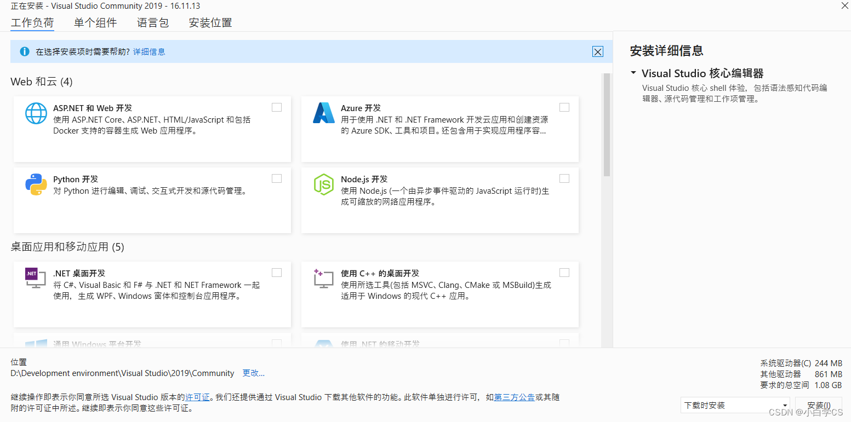
Task: Click the C++ desktop development monitor icon
Action: 323,278
